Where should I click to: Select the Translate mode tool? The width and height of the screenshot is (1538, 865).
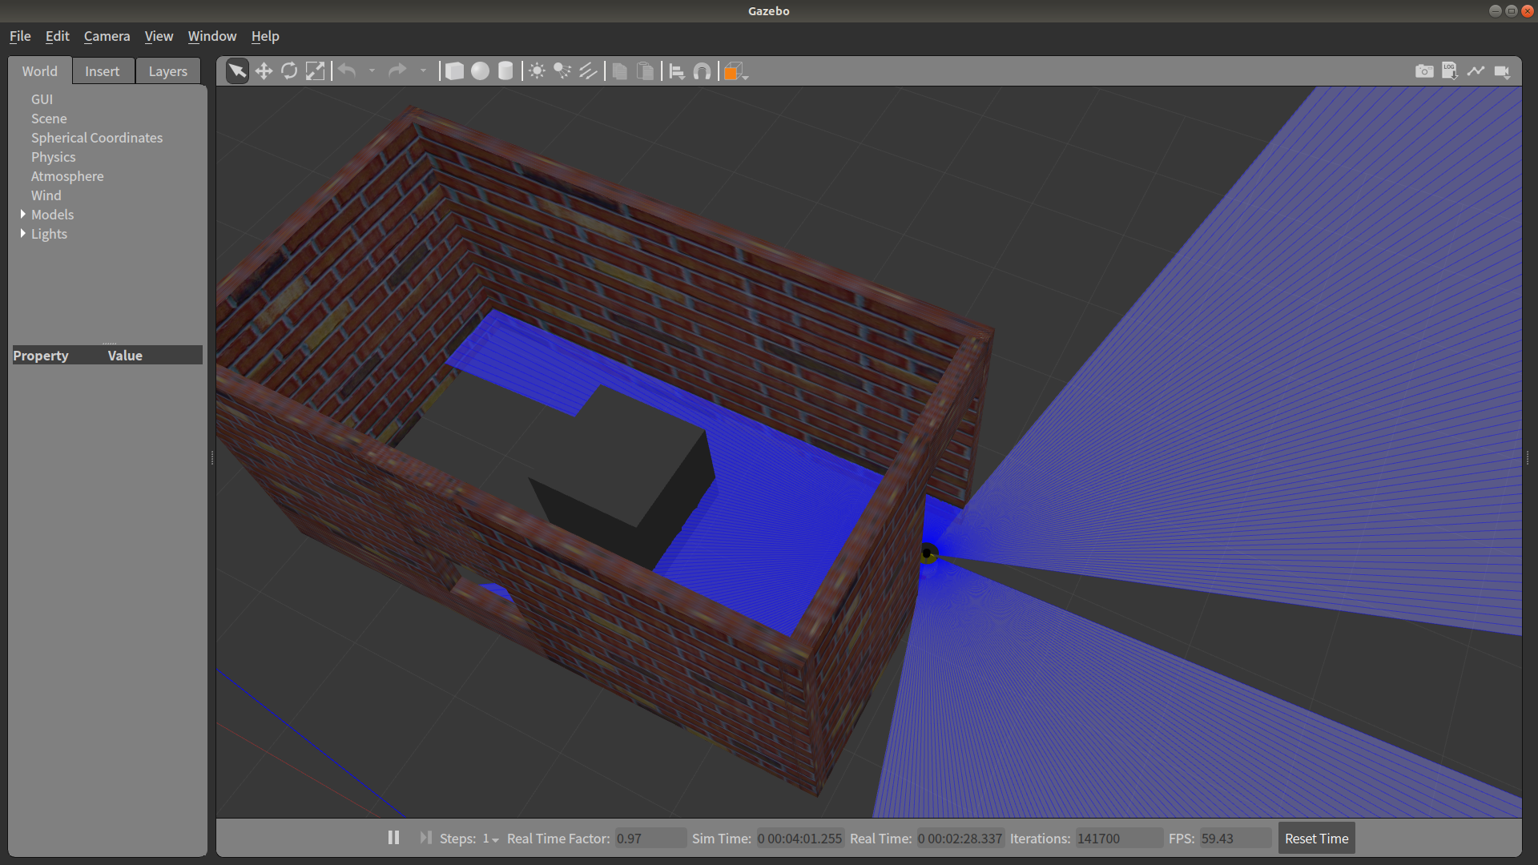264,71
